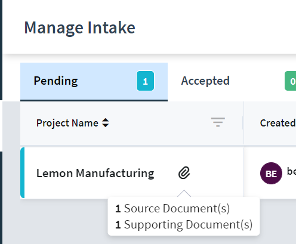Select the 1 Source Document(s) line
The height and width of the screenshot is (244, 296).
pos(172,209)
